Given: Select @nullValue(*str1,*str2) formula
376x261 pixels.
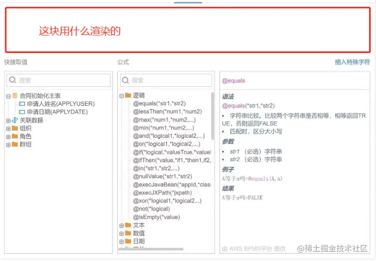Looking at the screenshot, I should 162,176.
